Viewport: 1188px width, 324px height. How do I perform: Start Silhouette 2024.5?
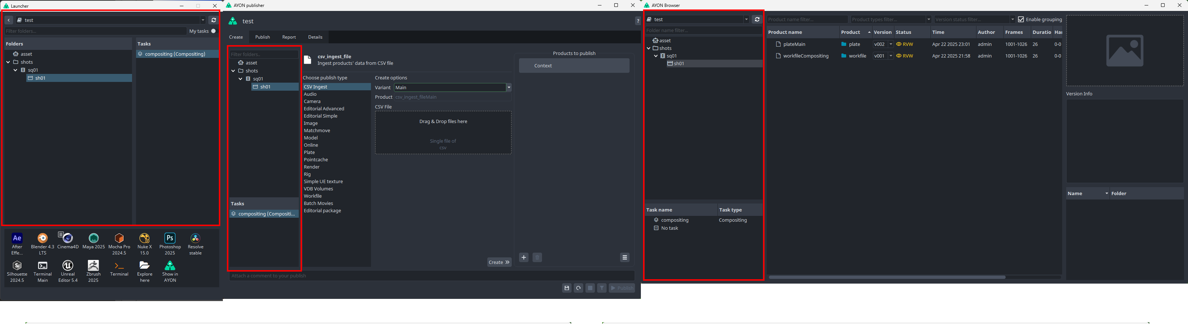pyautogui.click(x=17, y=265)
